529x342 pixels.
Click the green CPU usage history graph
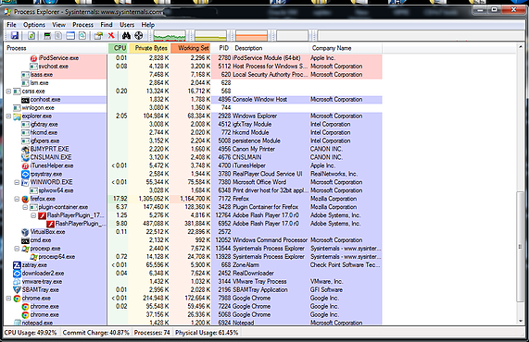[x=170, y=35]
